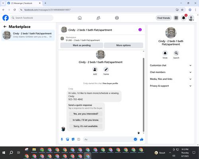Screen dimensions: 199x159
Task: Switch to the Messenger | Facebook tab
Action: click(x=24, y=3)
